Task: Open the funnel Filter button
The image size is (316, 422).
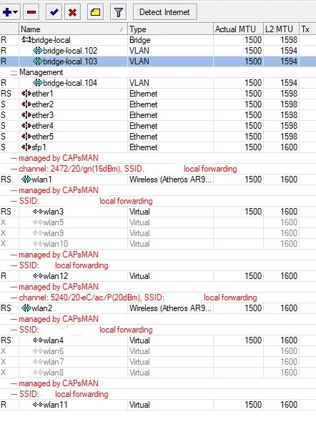Action: pyautogui.click(x=119, y=12)
